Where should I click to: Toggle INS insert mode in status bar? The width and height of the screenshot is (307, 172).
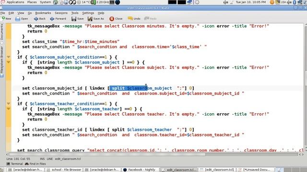(x=42, y=159)
